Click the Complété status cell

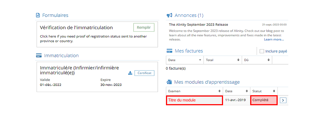tap(264, 100)
